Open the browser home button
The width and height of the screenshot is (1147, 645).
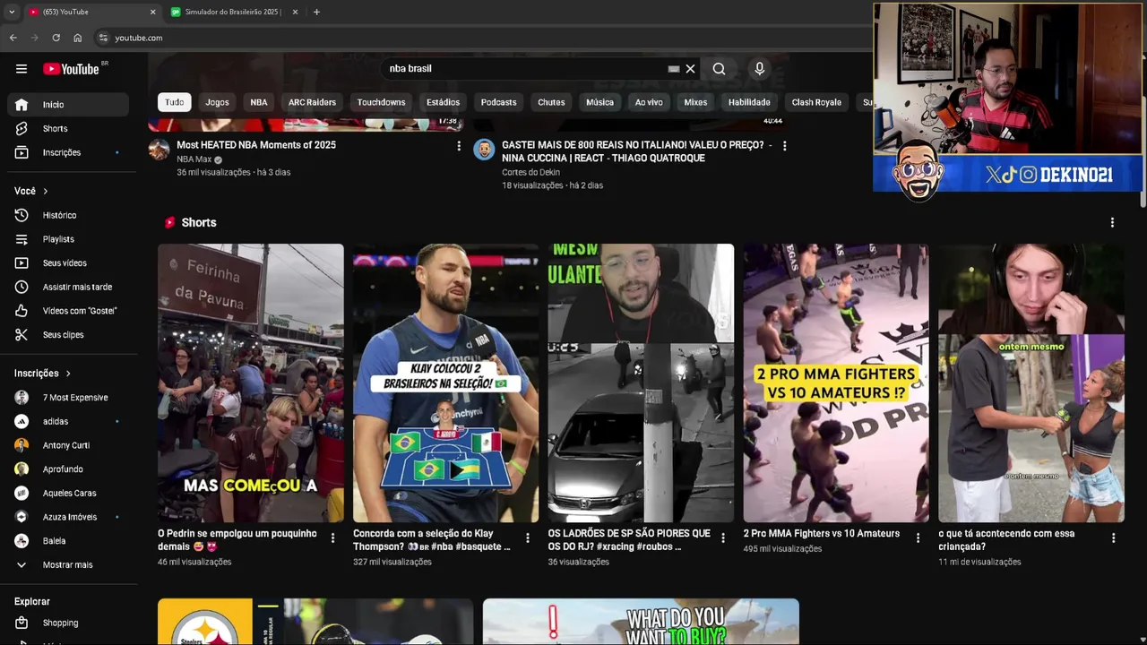[x=77, y=38]
